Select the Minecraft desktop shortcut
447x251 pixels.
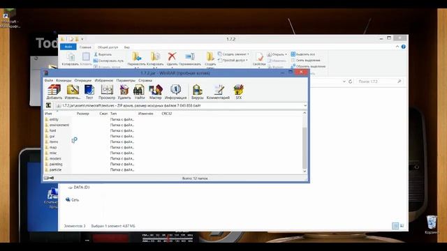point(10,19)
